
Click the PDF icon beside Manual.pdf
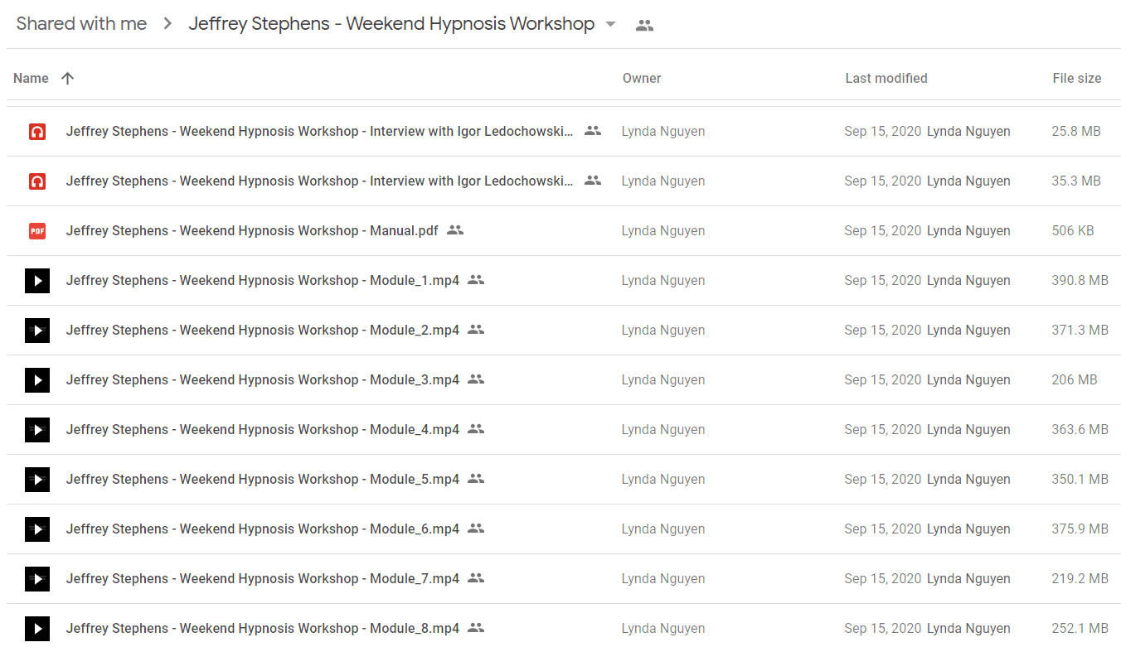click(x=37, y=231)
